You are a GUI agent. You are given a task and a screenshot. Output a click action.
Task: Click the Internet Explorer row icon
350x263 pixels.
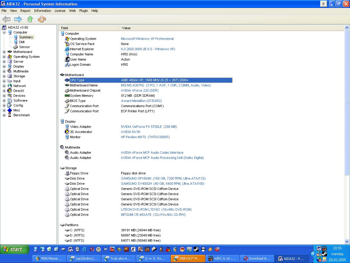67,49
